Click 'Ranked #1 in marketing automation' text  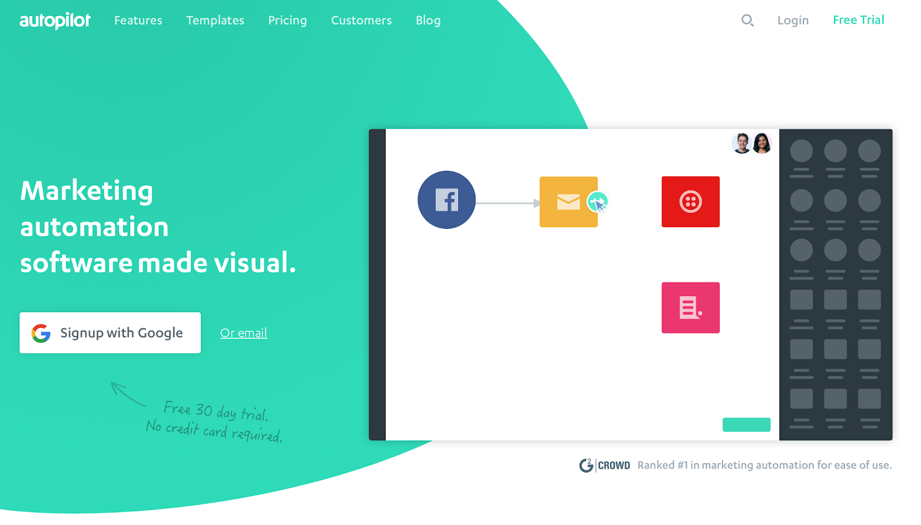[x=764, y=465]
